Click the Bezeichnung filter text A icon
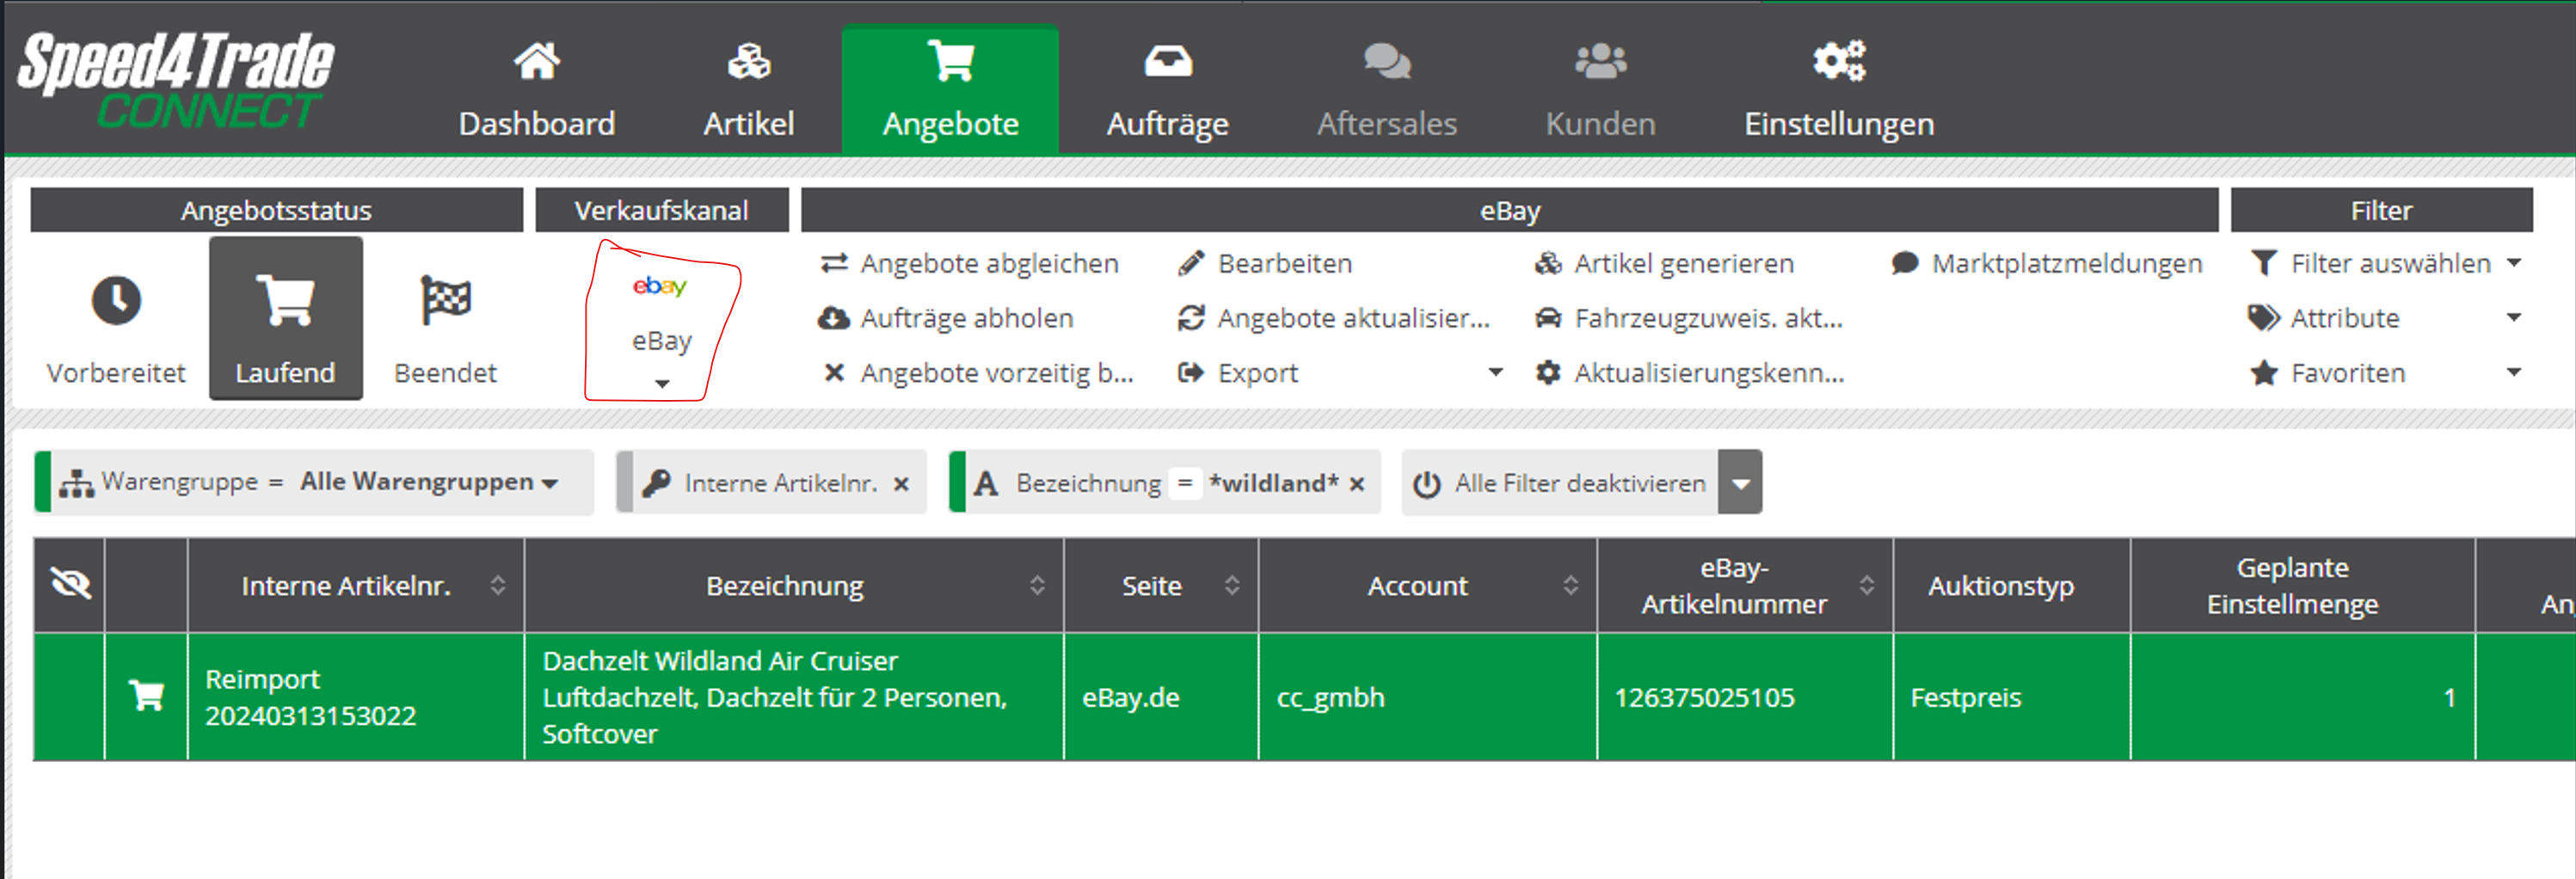 coord(986,484)
